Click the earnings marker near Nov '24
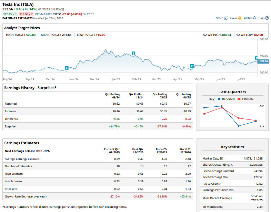This screenshot has width=271, height=212. 67,68
